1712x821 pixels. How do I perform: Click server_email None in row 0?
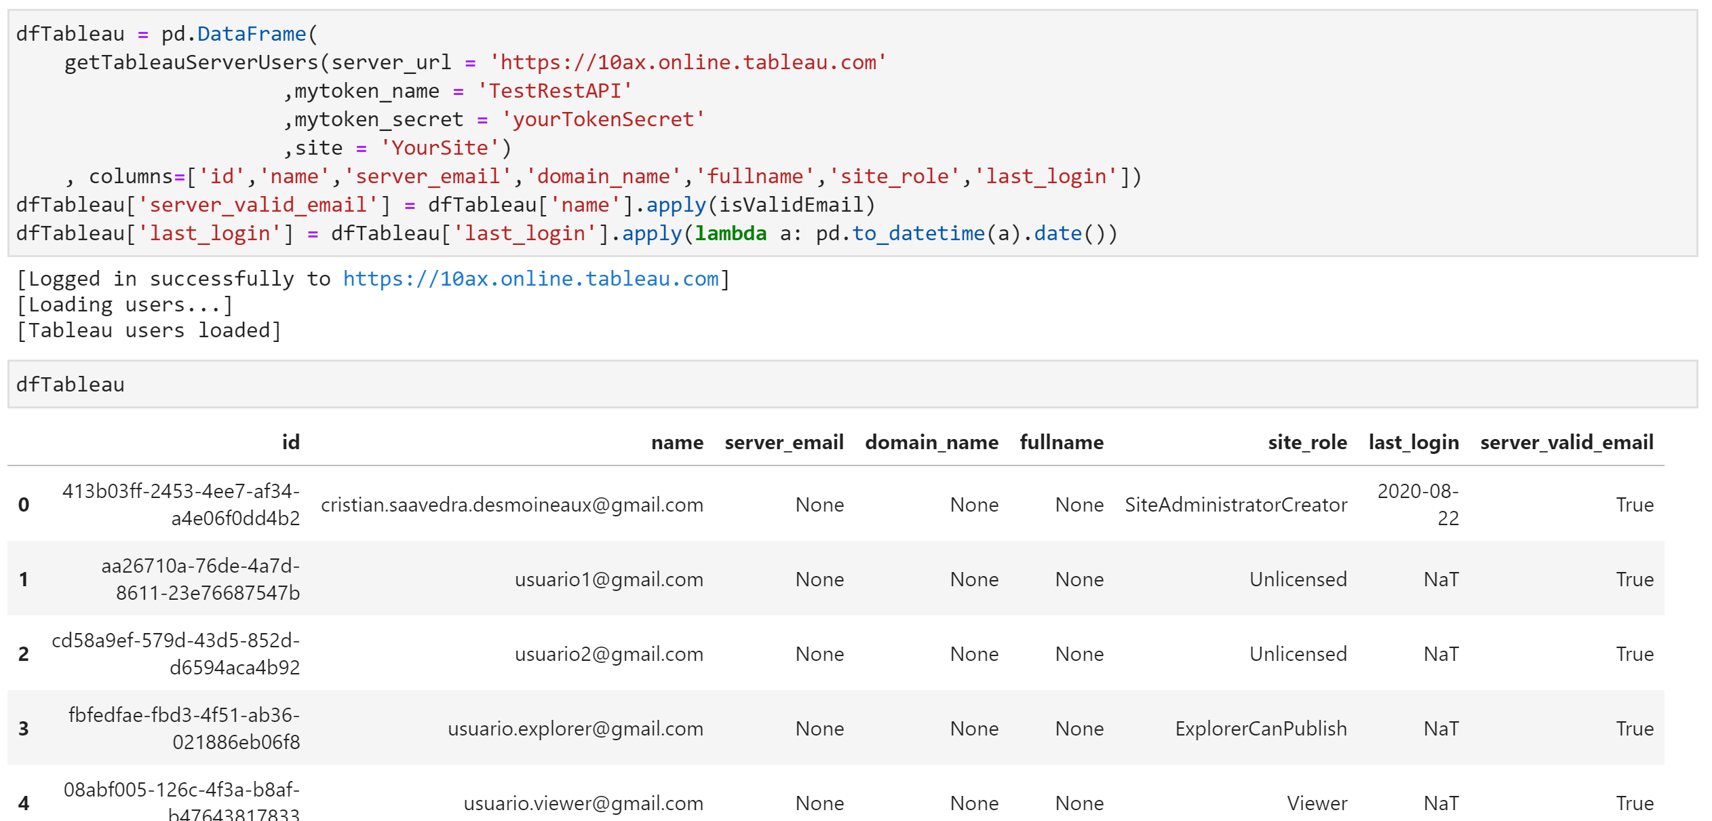point(819,505)
